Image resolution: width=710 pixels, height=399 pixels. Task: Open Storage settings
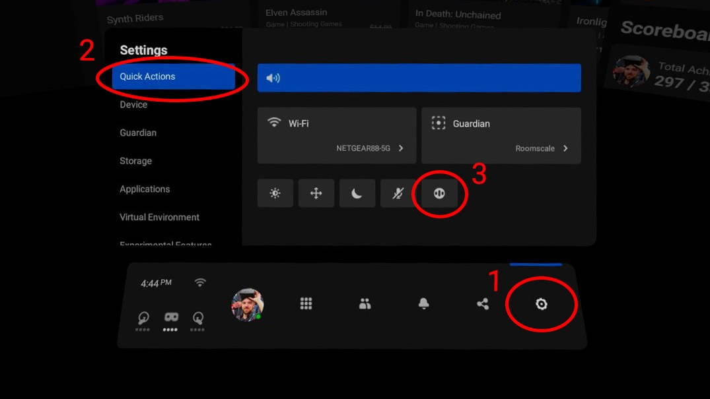tap(136, 161)
